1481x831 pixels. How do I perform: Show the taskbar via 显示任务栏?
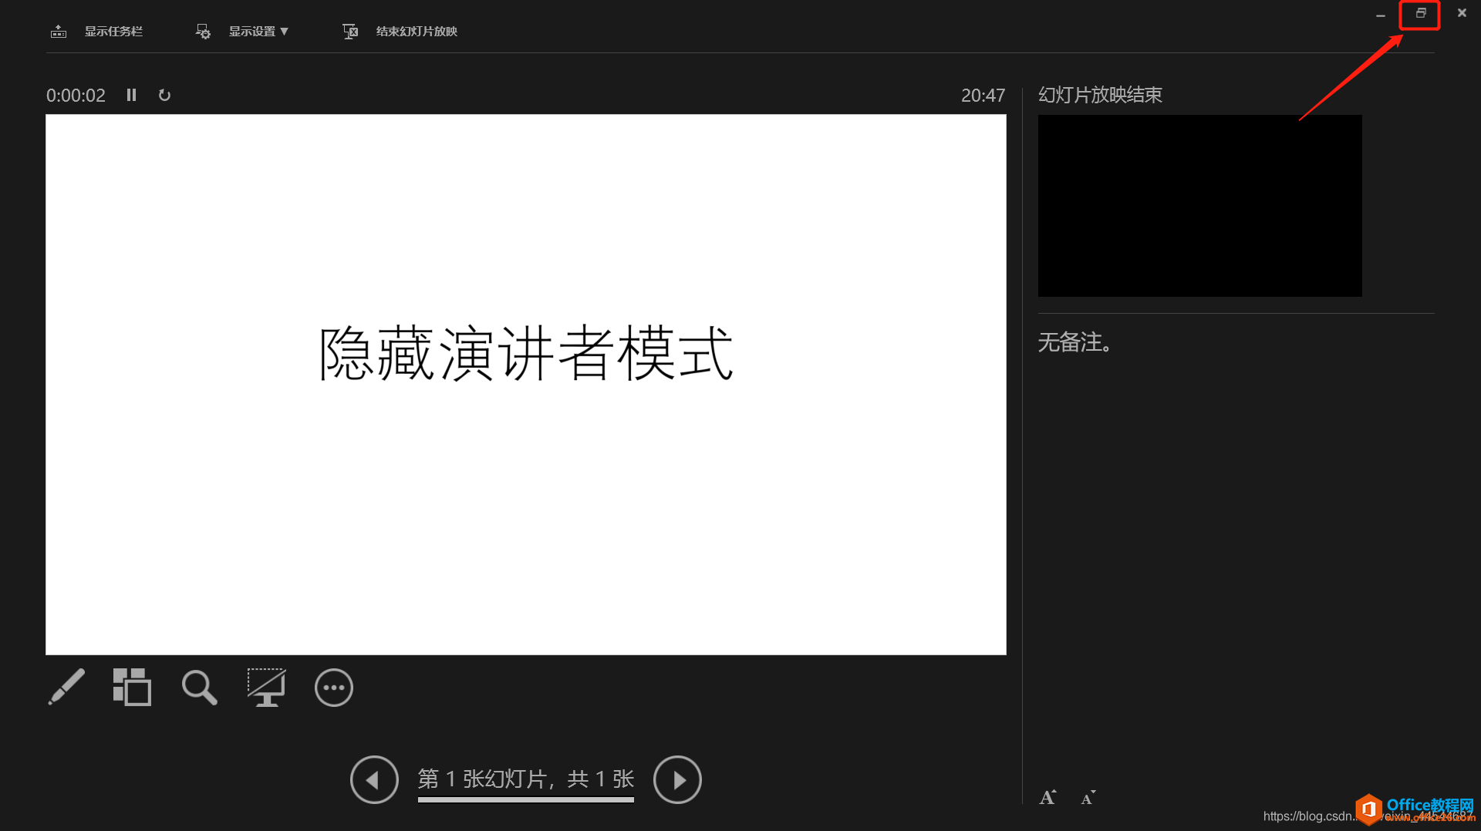113,31
